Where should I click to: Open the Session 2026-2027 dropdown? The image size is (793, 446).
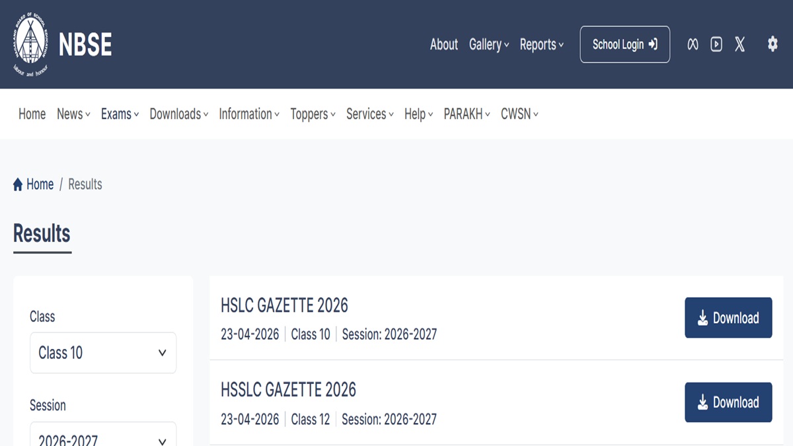(x=103, y=437)
